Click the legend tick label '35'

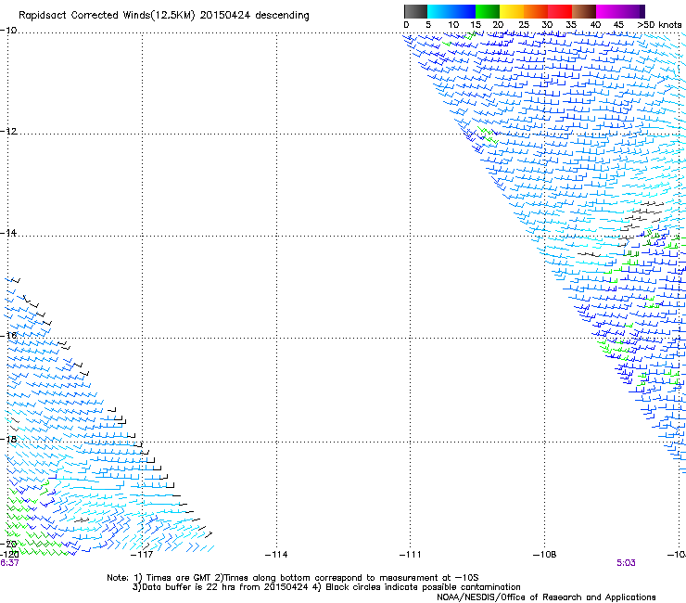(x=571, y=25)
